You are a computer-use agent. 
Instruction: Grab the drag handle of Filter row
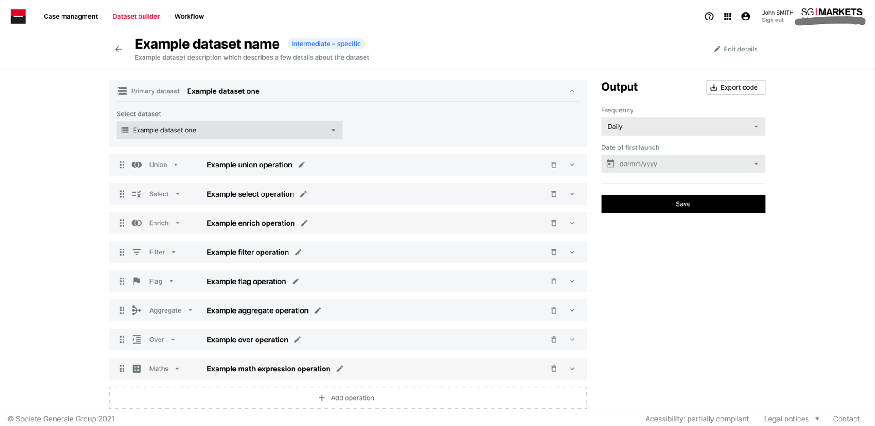coord(122,252)
